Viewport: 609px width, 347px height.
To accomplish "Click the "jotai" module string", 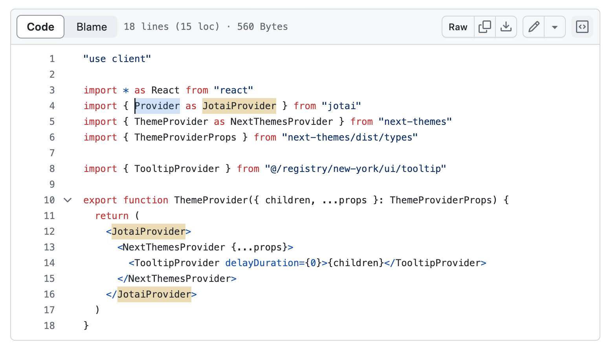I will [x=341, y=106].
